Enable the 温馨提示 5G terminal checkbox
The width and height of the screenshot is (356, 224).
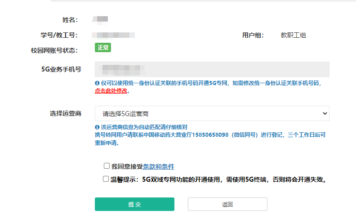106,179
